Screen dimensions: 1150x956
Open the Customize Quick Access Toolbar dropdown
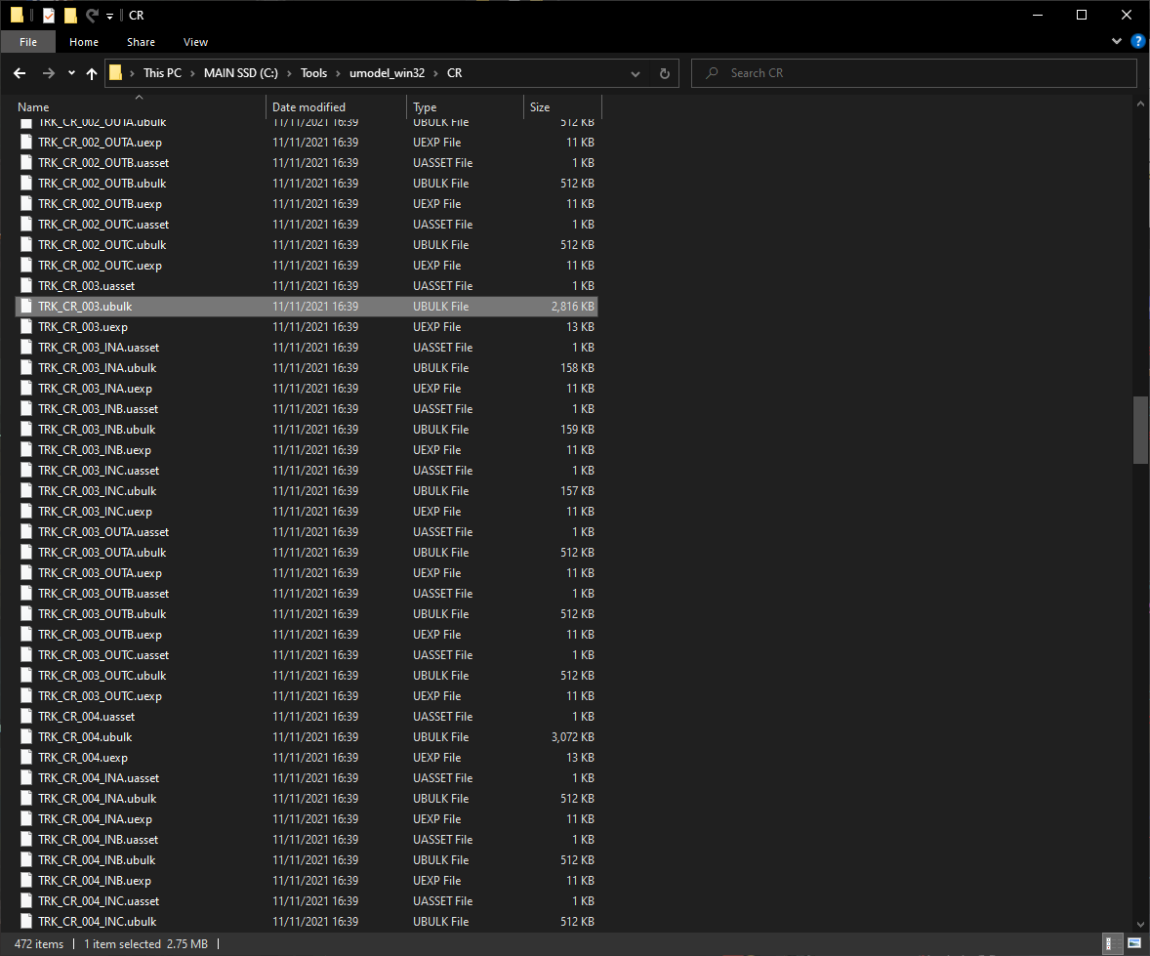[110, 16]
